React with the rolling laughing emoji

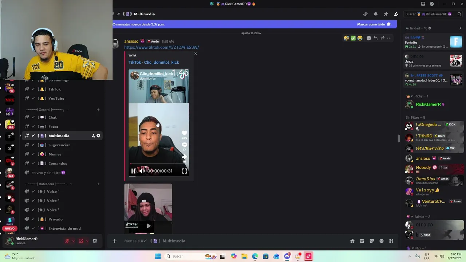click(x=346, y=38)
